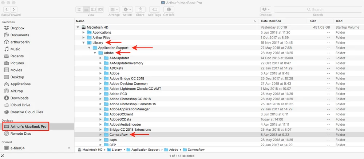Viewport: 364px width, 159px height.
Task: Collapse the Application Support folder triangle
Action: pyautogui.click(x=89, y=48)
